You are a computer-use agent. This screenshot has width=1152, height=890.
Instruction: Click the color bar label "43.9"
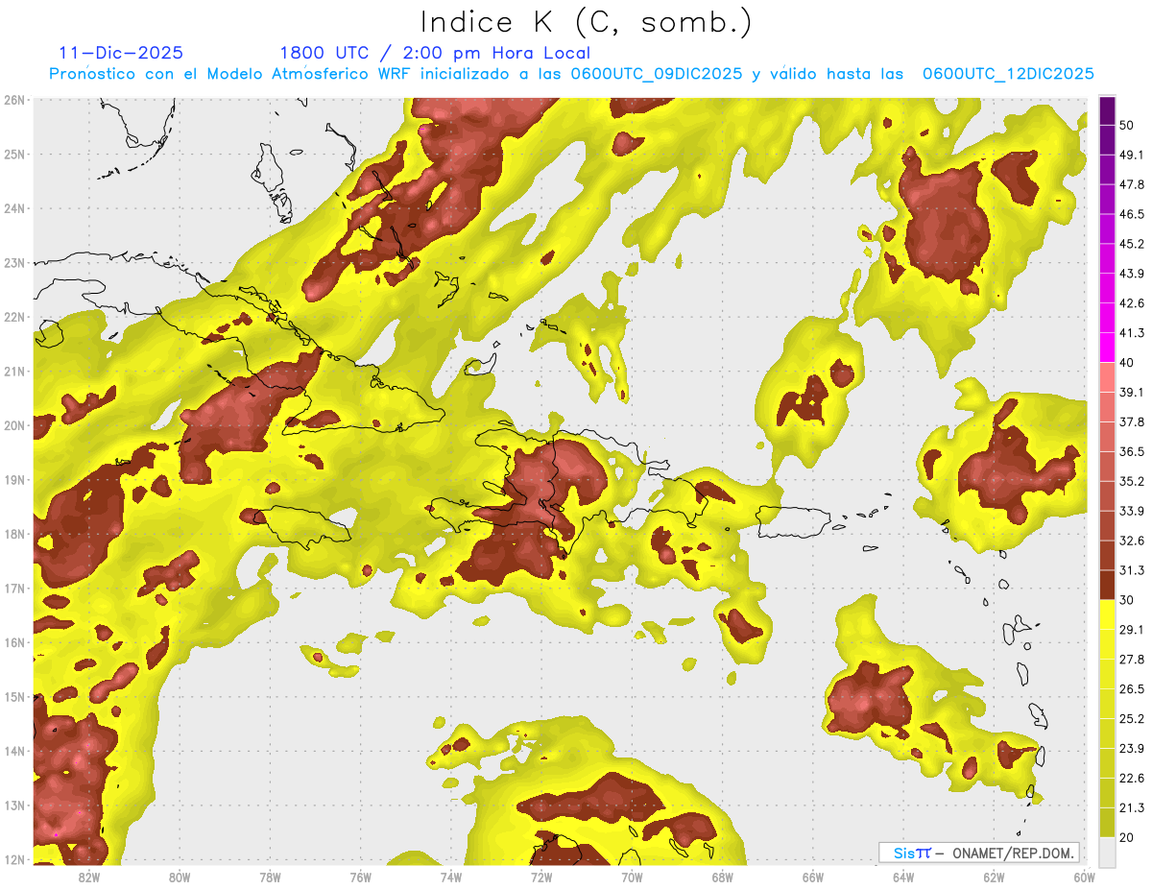(x=1132, y=274)
